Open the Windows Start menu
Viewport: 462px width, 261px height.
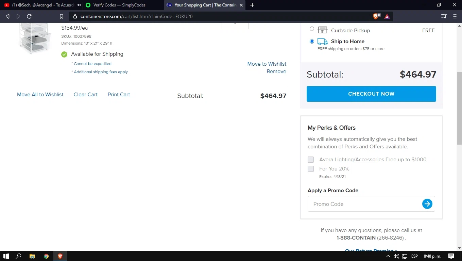(6, 256)
